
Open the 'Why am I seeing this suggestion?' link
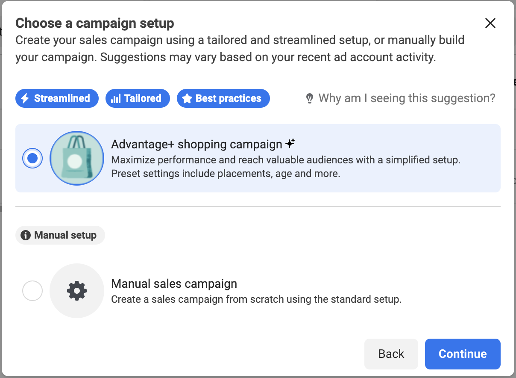coord(407,98)
